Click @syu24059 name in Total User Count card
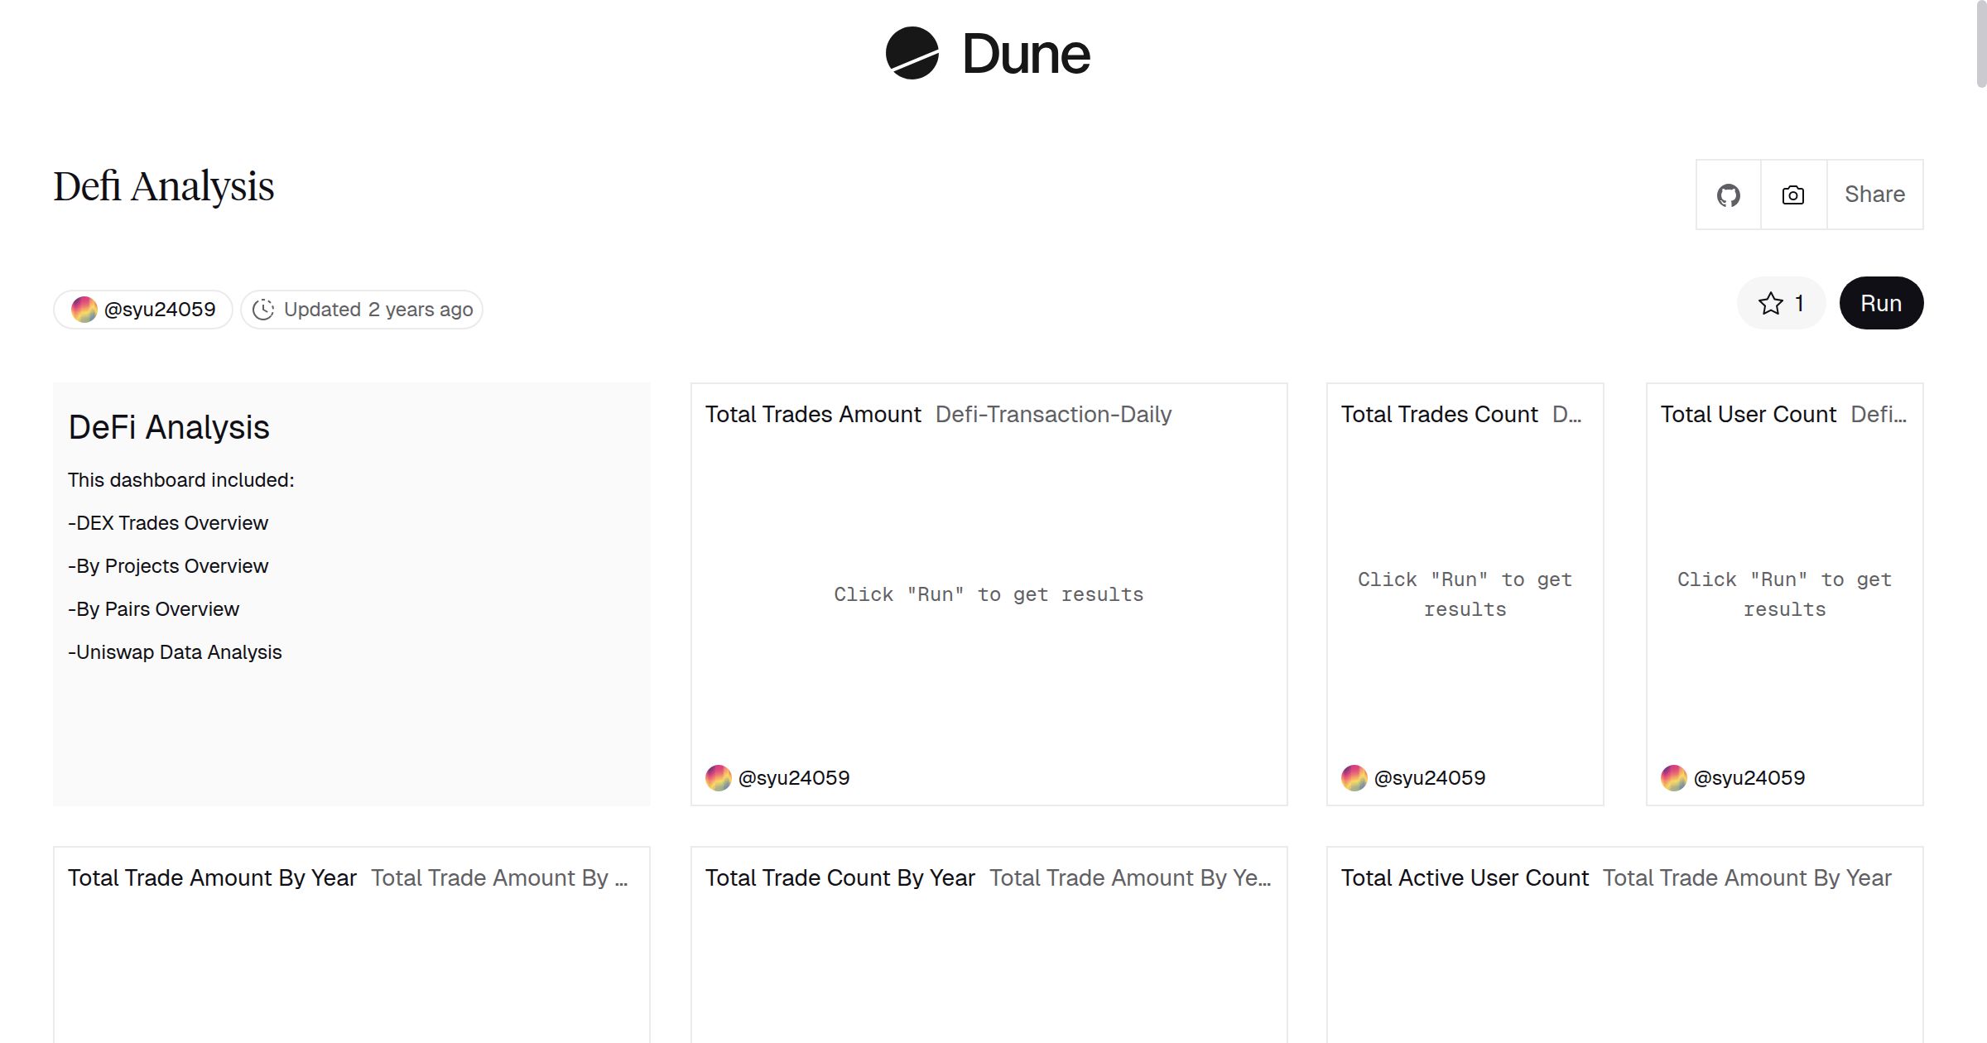Image resolution: width=1987 pixels, height=1043 pixels. [1749, 778]
